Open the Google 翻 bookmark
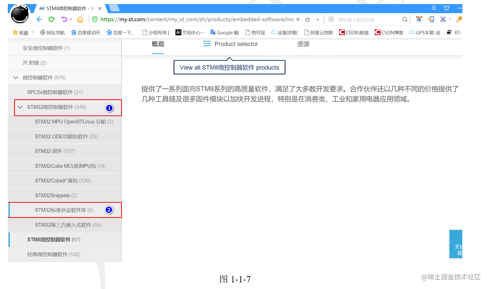This screenshot has height=289, width=489. [x=224, y=33]
